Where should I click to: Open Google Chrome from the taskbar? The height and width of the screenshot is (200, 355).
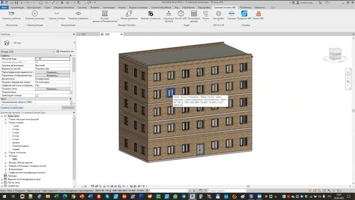click(x=73, y=196)
